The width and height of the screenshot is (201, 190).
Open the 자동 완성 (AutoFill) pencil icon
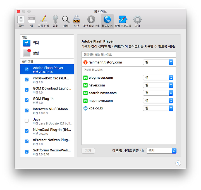(44, 20)
